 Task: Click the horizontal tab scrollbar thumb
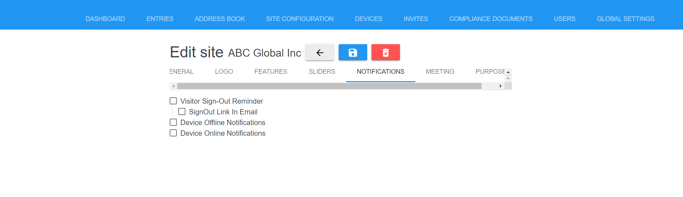pos(329,86)
